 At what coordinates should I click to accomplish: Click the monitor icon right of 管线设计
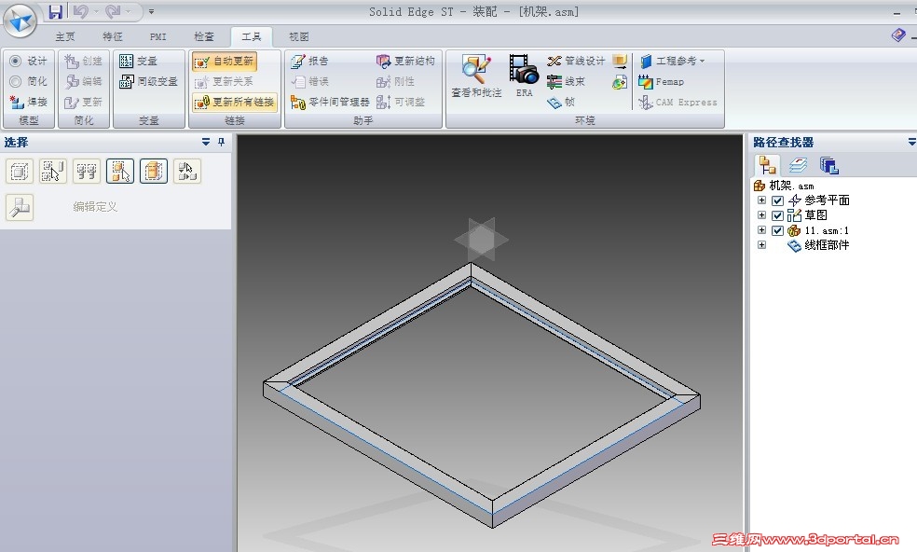coord(620,61)
